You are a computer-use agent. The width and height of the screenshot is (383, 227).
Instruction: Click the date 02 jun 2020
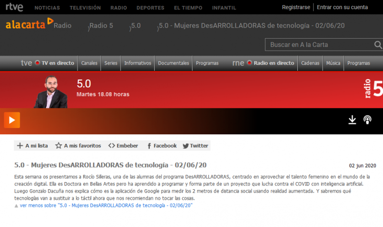[x=362, y=166]
